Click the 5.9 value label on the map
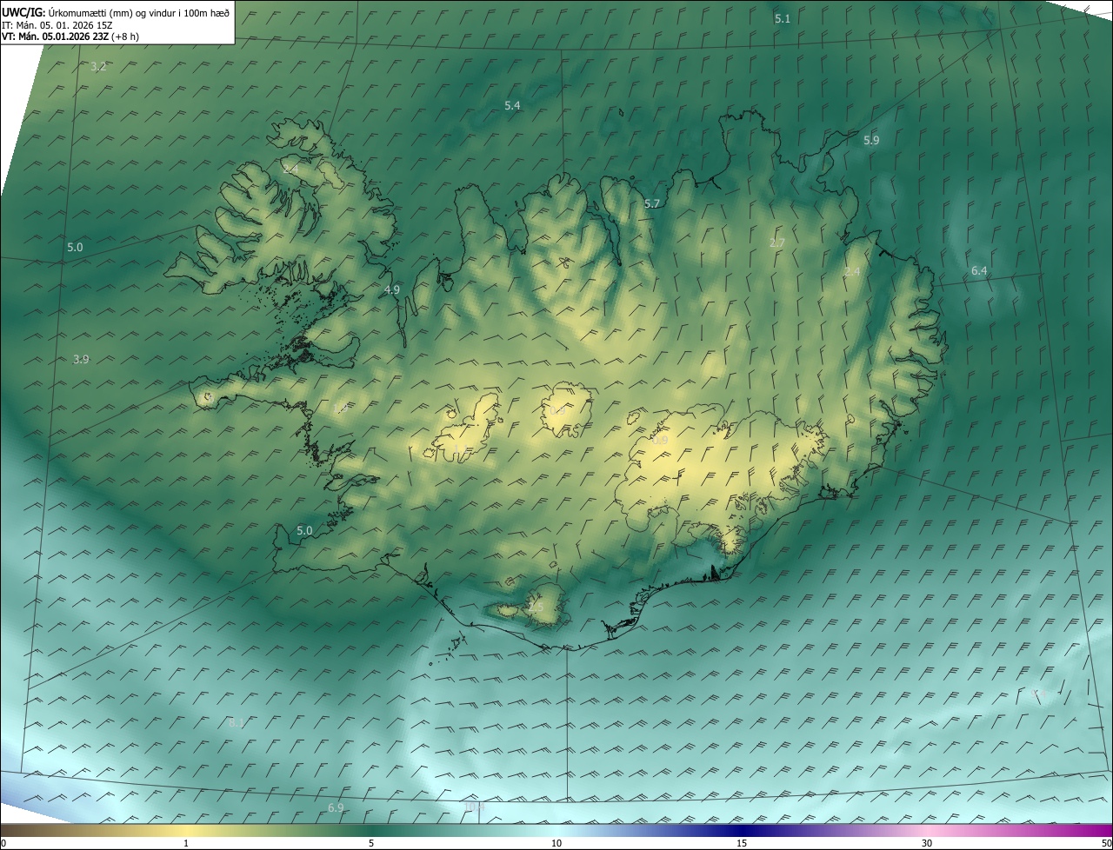Screen dimensions: 1113x850 [871, 140]
